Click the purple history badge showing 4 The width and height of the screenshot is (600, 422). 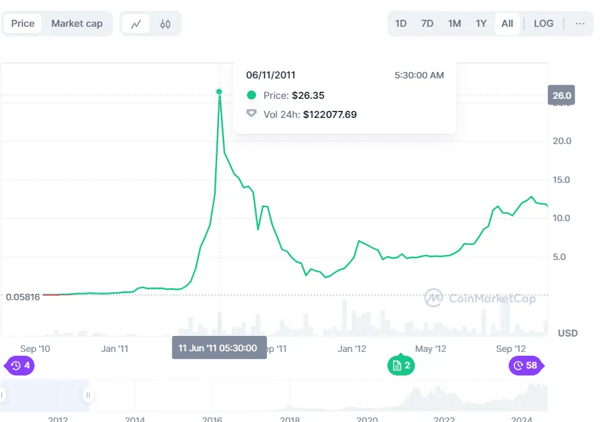coord(20,365)
